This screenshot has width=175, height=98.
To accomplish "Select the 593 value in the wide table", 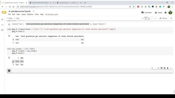I will 82,43.
